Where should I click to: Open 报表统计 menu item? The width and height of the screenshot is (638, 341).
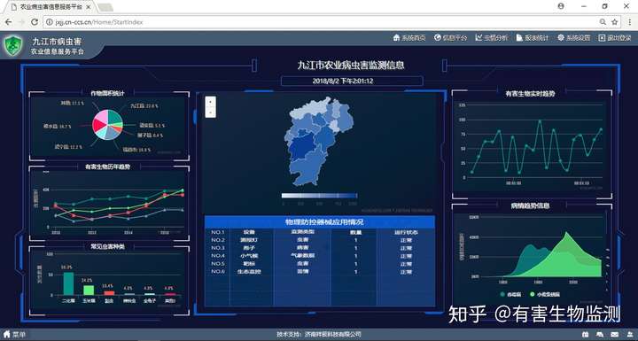click(533, 37)
